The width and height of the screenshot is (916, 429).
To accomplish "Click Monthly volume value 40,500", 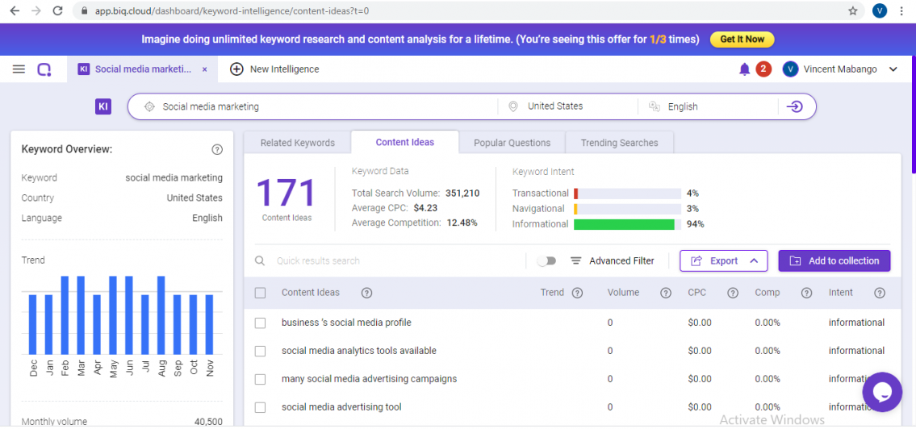I will [208, 422].
